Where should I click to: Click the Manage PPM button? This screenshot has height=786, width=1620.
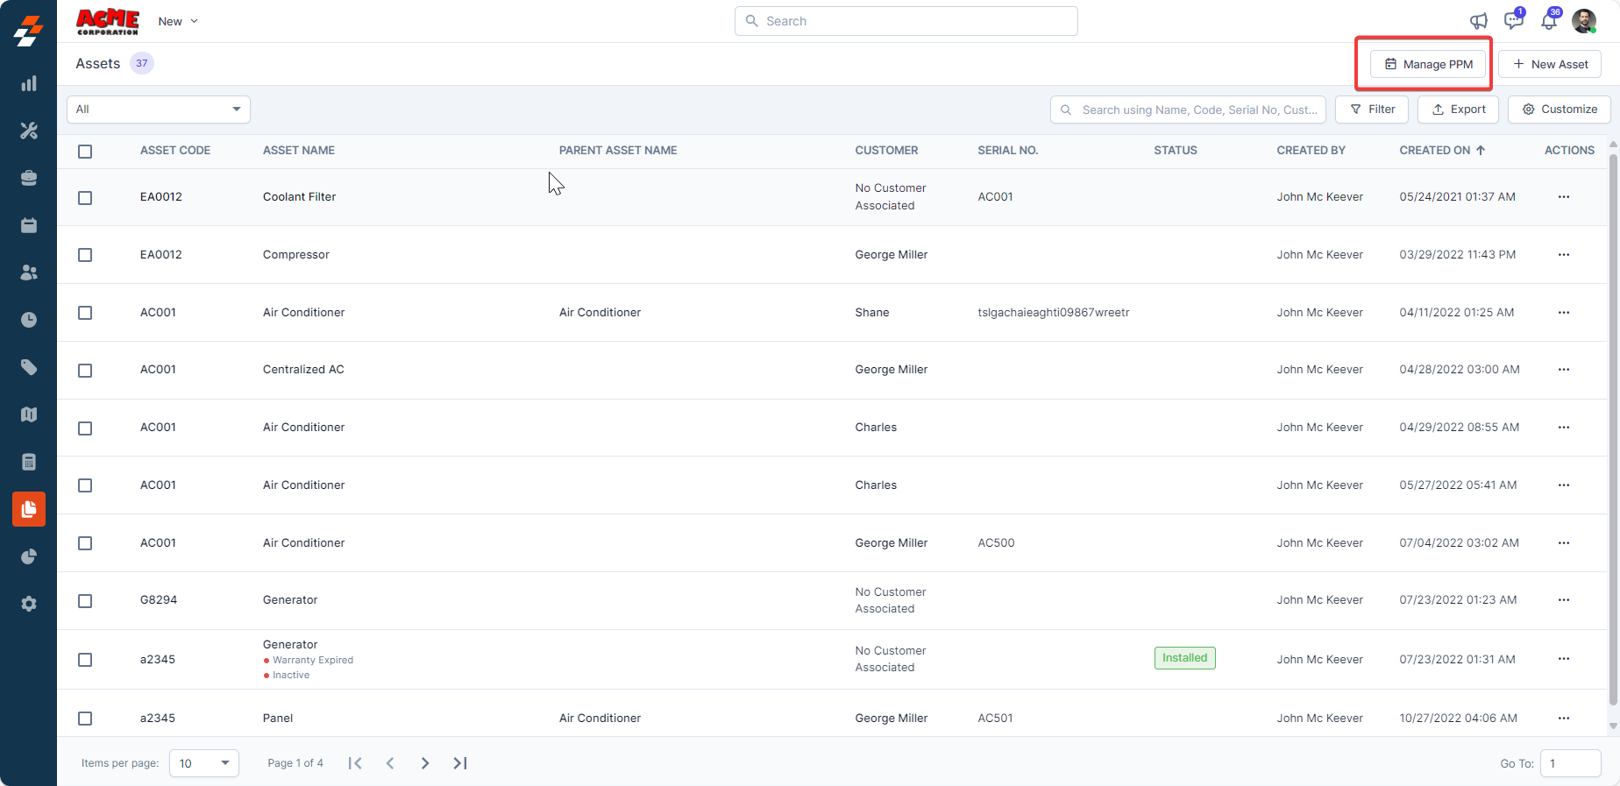click(1428, 64)
